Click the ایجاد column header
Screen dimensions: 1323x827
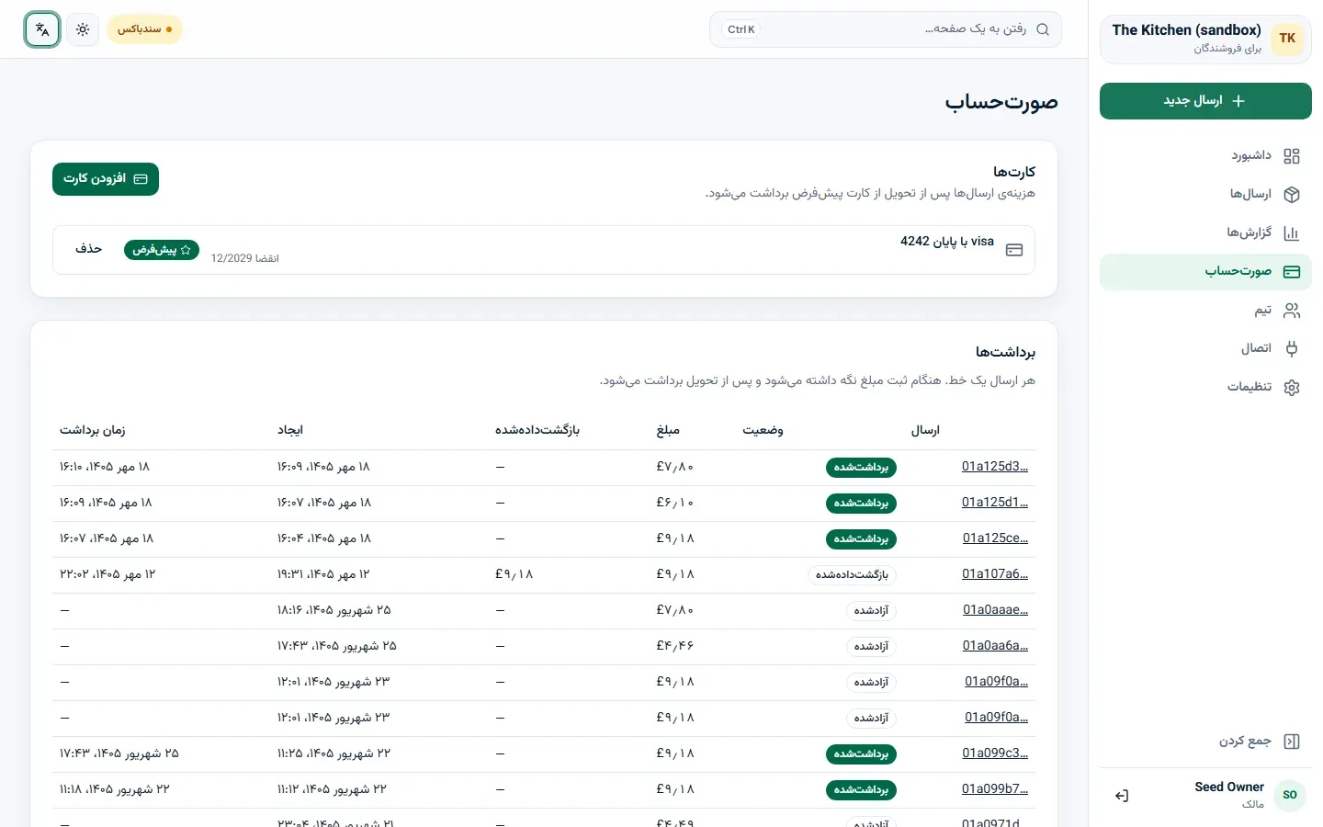[290, 430]
